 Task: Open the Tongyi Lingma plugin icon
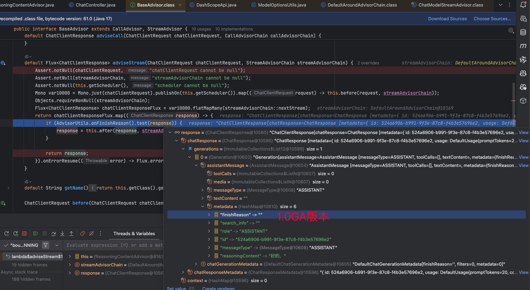pyautogui.click(x=523, y=60)
